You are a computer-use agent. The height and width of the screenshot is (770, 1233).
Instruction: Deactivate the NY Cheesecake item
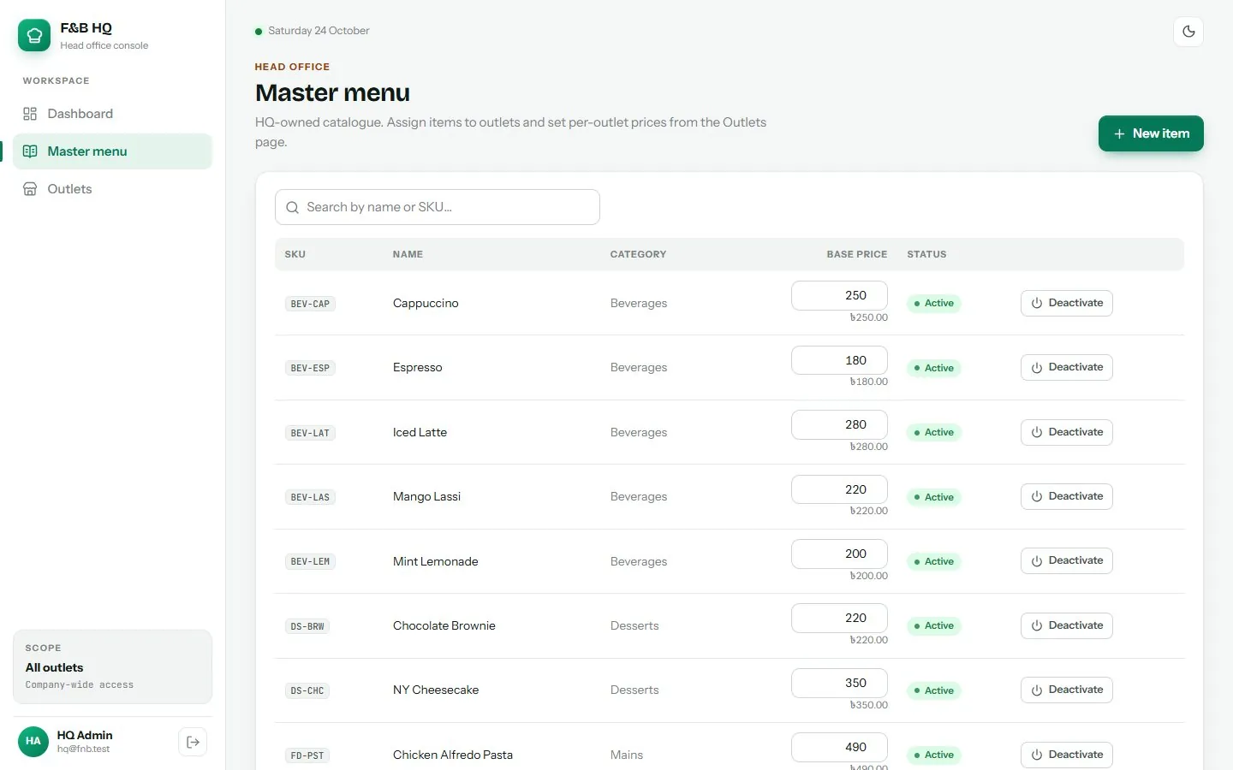1066,690
